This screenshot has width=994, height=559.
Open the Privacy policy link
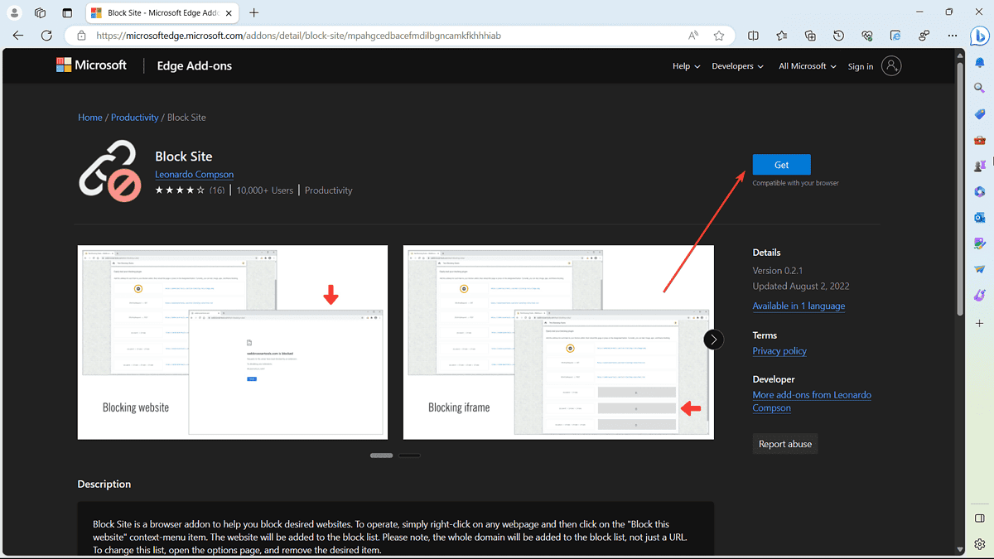(779, 350)
